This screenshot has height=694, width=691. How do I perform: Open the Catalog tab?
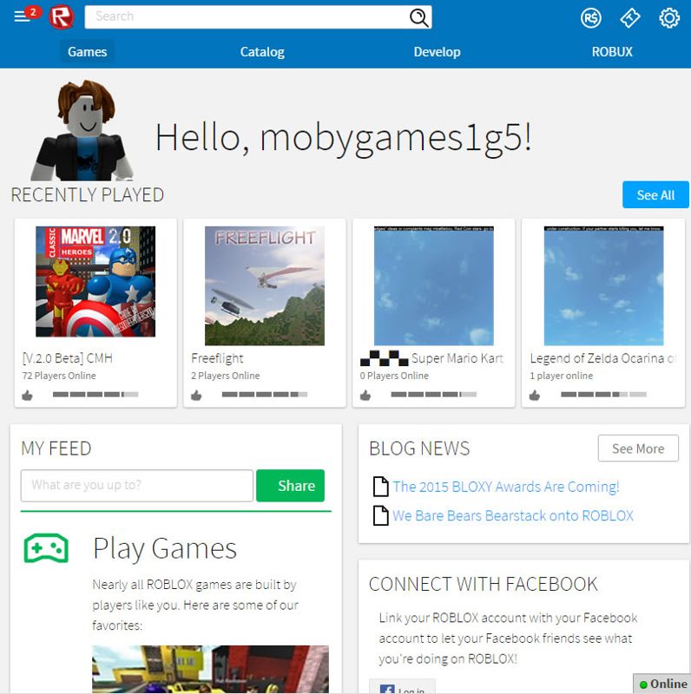tap(262, 52)
